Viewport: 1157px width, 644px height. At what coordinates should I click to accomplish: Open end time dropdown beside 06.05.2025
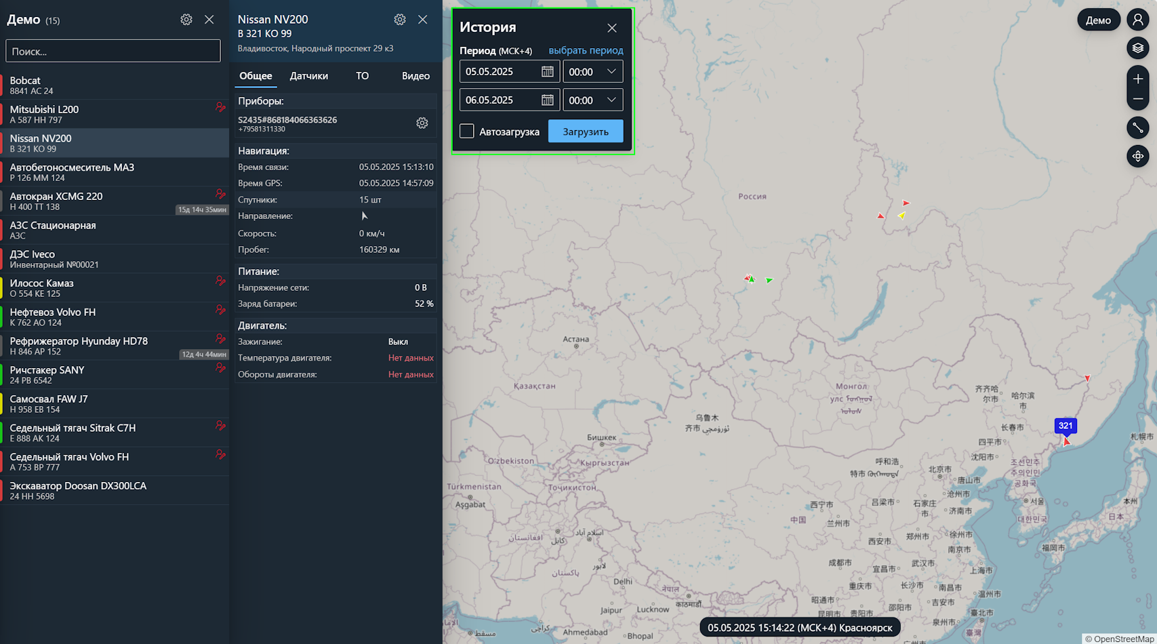pos(593,100)
